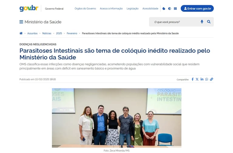Toggle high contrast mode
This screenshot has height=153, width=233.
pyautogui.click(x=170, y=8)
